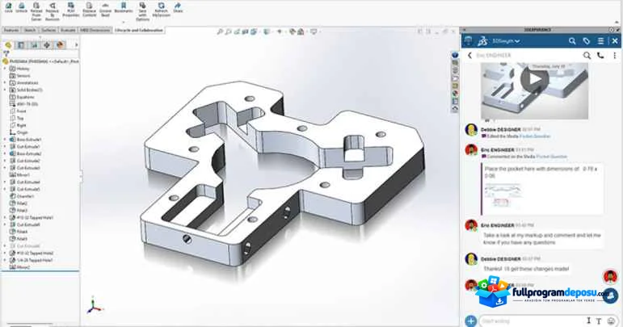Click Zoom to Area icon in view toolbar
623x327 pixels.
click(228, 31)
